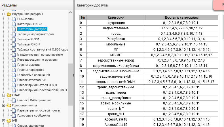Click the LDAP folder icon

click(x=9, y=95)
